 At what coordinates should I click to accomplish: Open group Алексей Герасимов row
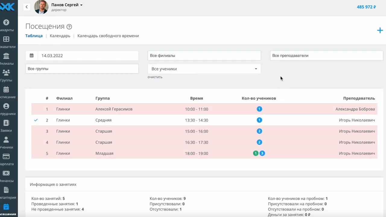click(x=114, y=109)
